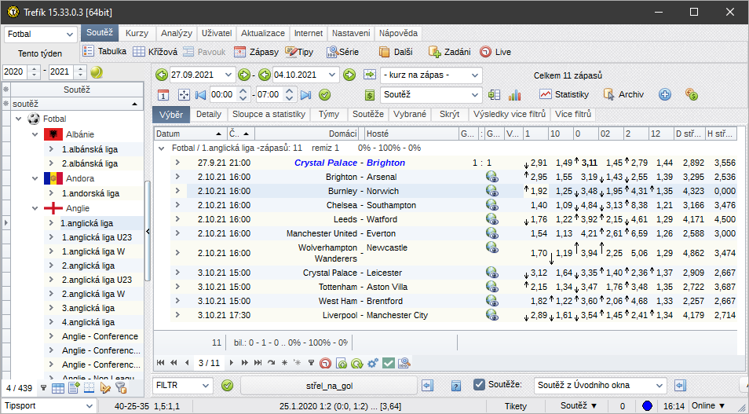Click the coins currency icon
749x414 pixels.
[691, 94]
